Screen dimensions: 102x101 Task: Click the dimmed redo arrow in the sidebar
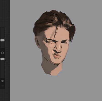click(3, 86)
